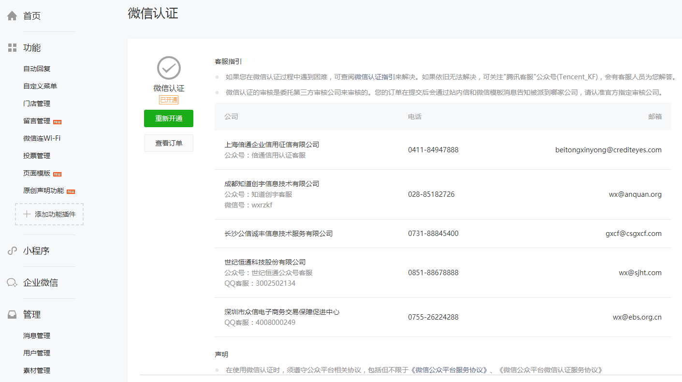Open 自动回复 in the sidebar
Image resolution: width=682 pixels, height=382 pixels.
click(x=37, y=69)
